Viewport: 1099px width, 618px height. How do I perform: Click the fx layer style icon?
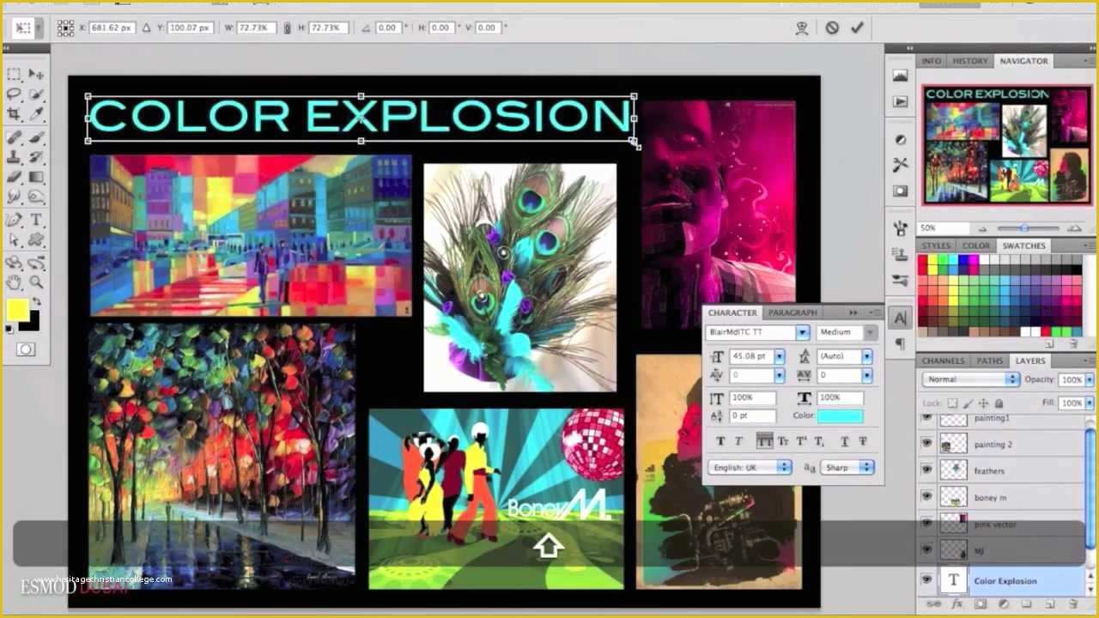[x=956, y=605]
